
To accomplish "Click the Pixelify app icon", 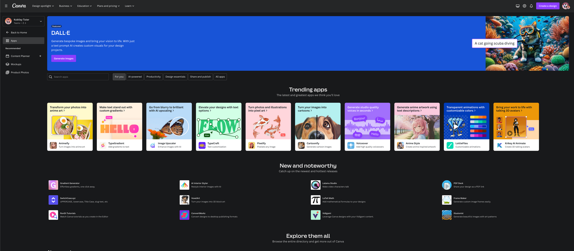I will tap(252, 145).
